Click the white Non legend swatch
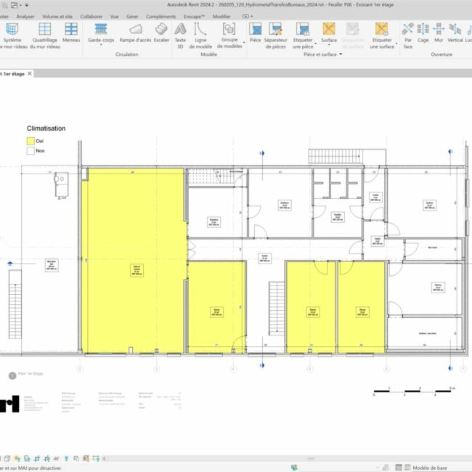This screenshot has height=472, width=472. (x=30, y=151)
